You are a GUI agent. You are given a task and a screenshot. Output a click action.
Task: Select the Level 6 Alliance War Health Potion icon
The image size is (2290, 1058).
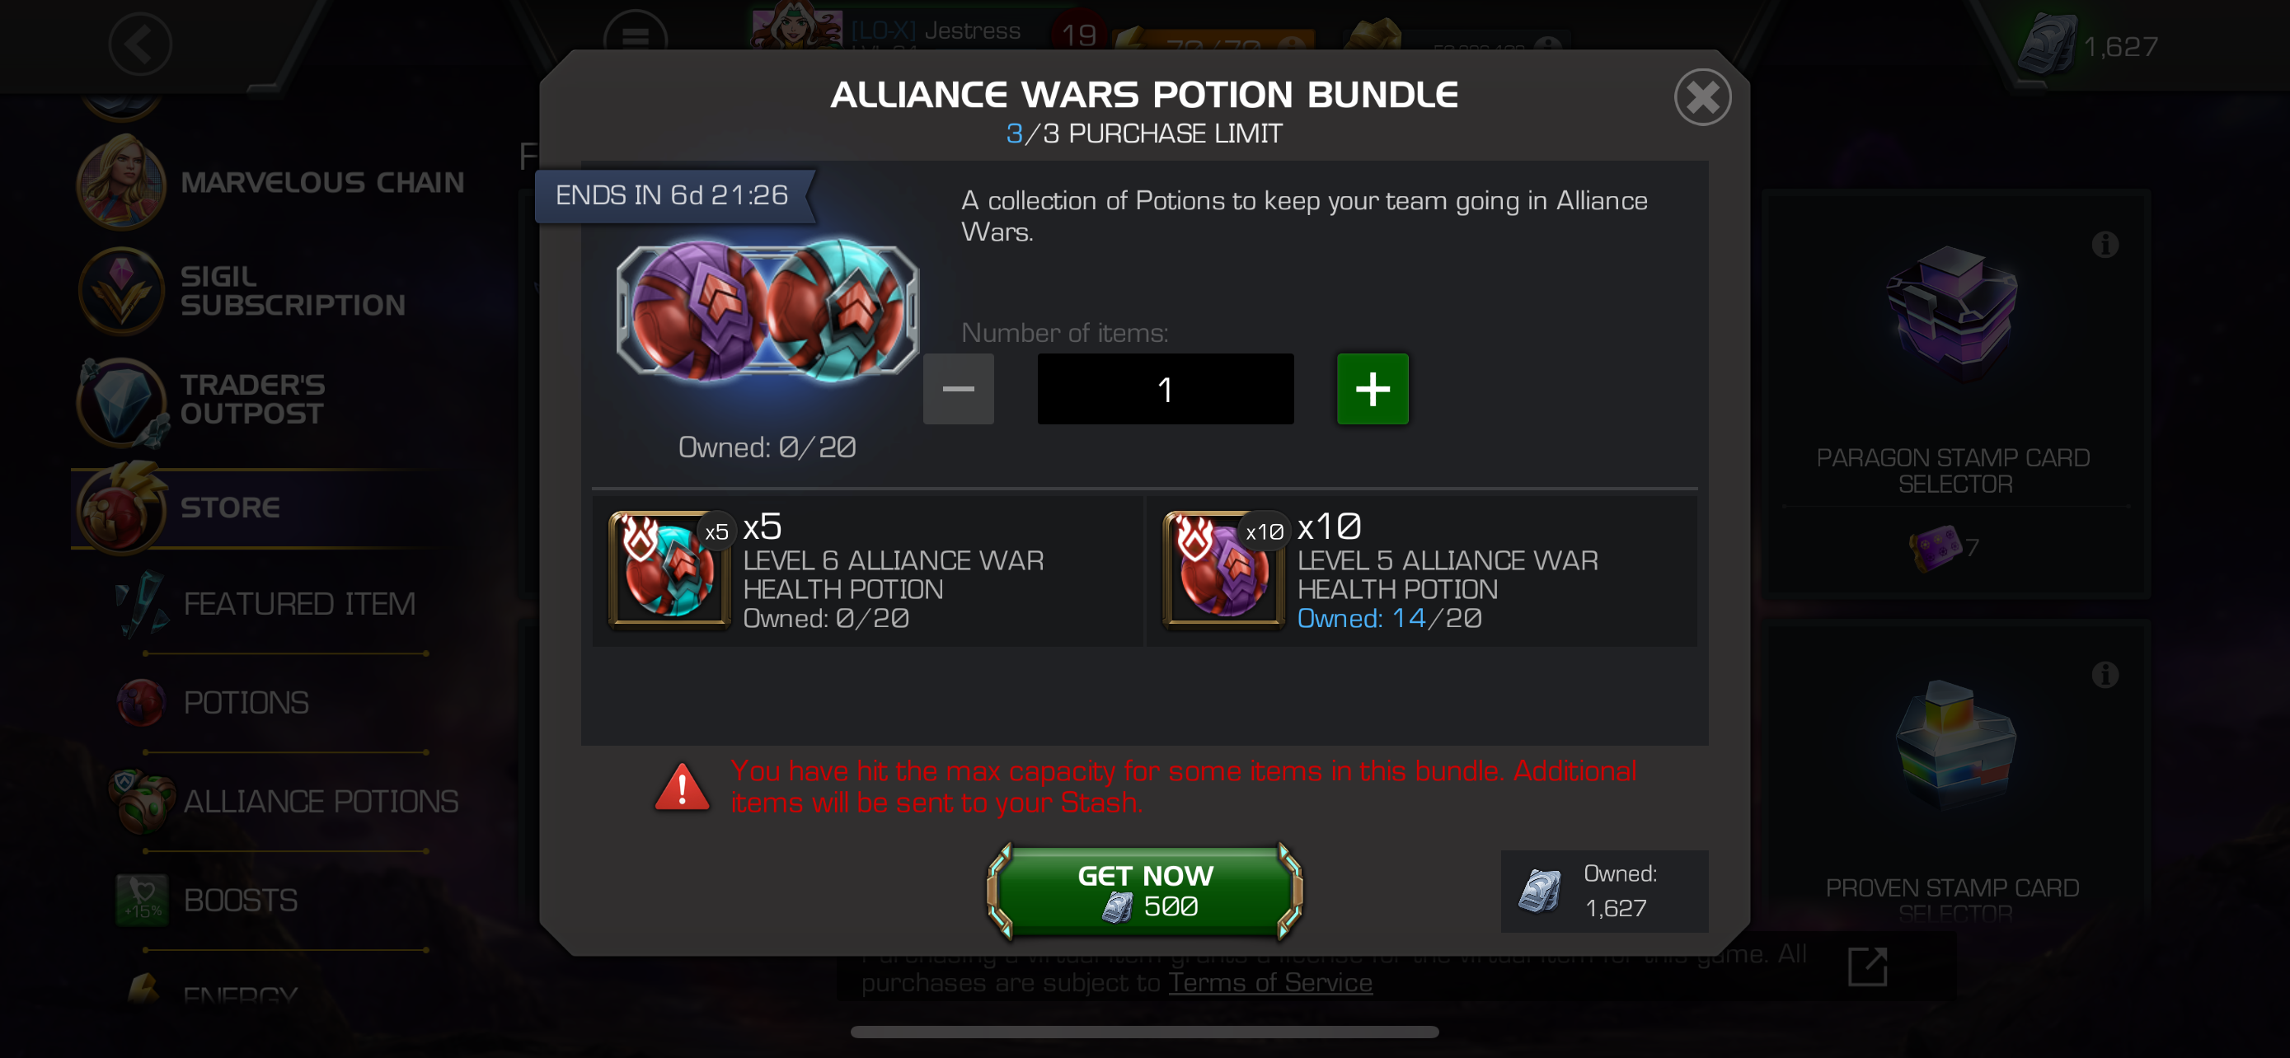(x=669, y=569)
